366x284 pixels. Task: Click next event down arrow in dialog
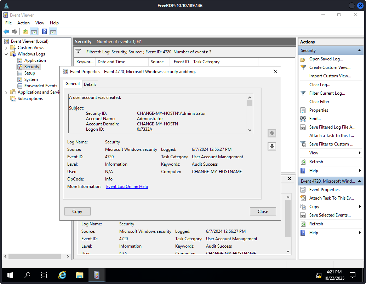(272, 146)
